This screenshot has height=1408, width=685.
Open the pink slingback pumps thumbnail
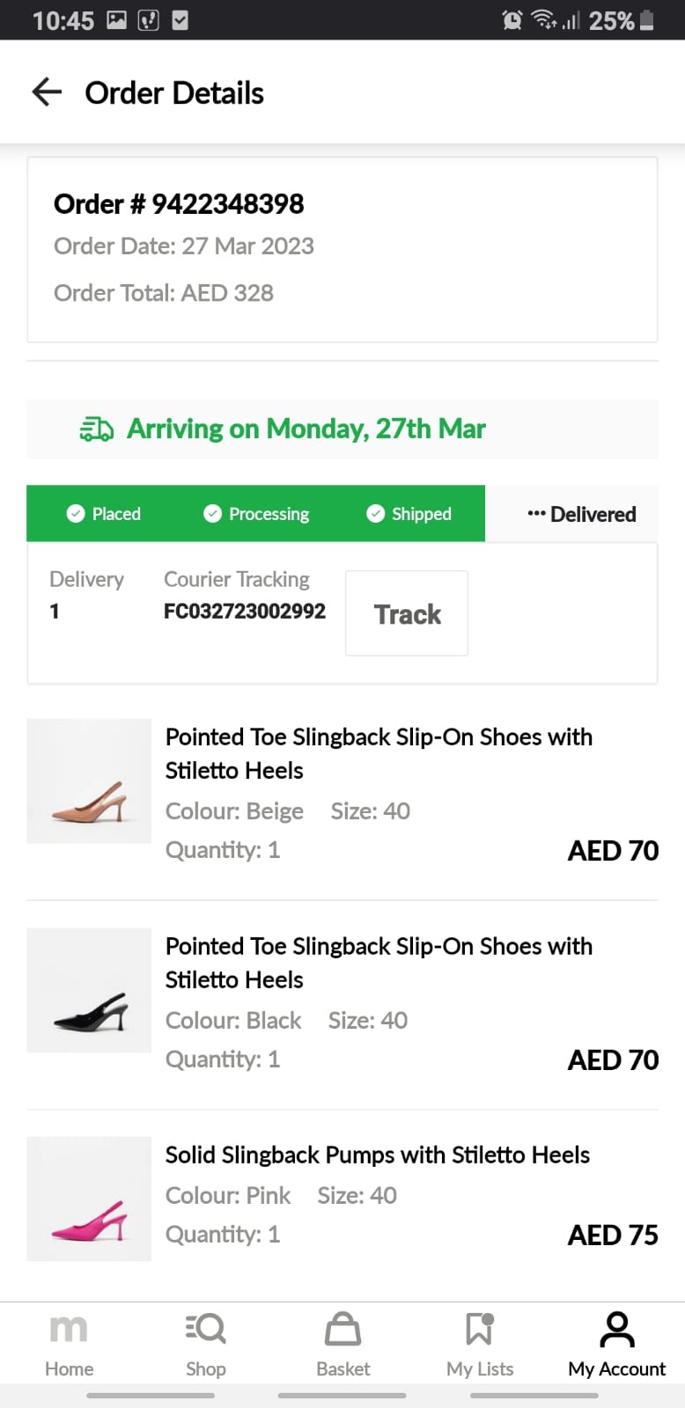(x=89, y=1199)
